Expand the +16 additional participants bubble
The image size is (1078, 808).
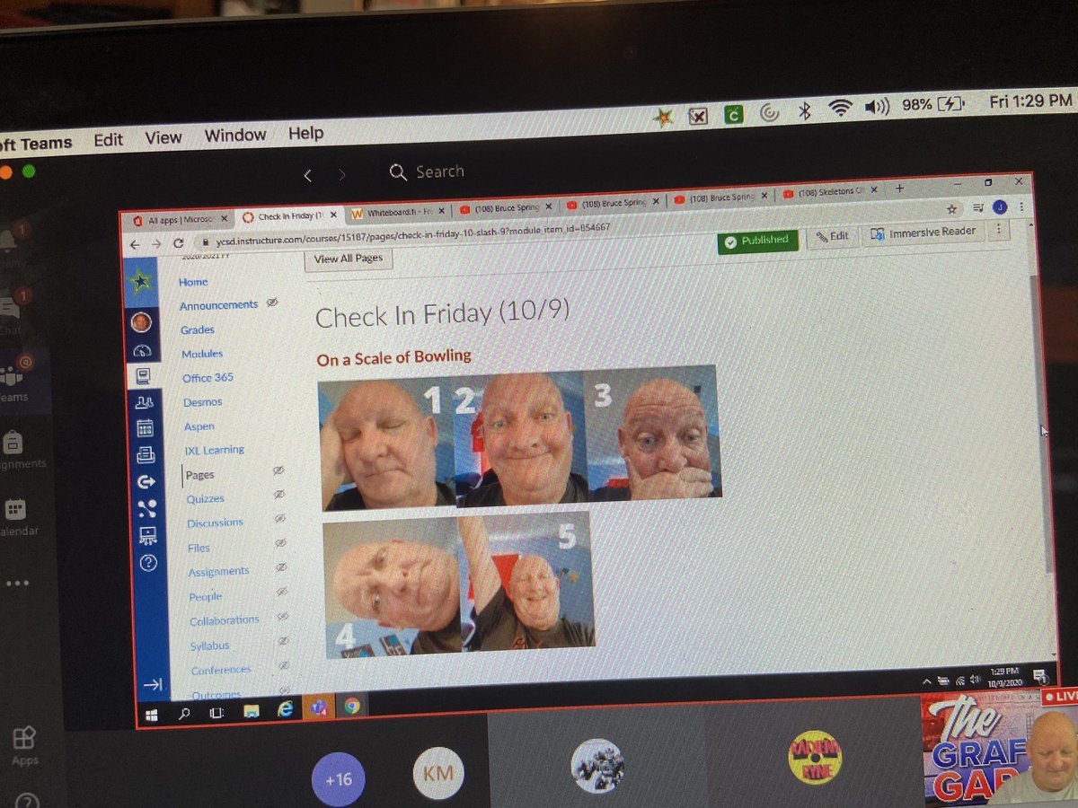[x=339, y=778]
